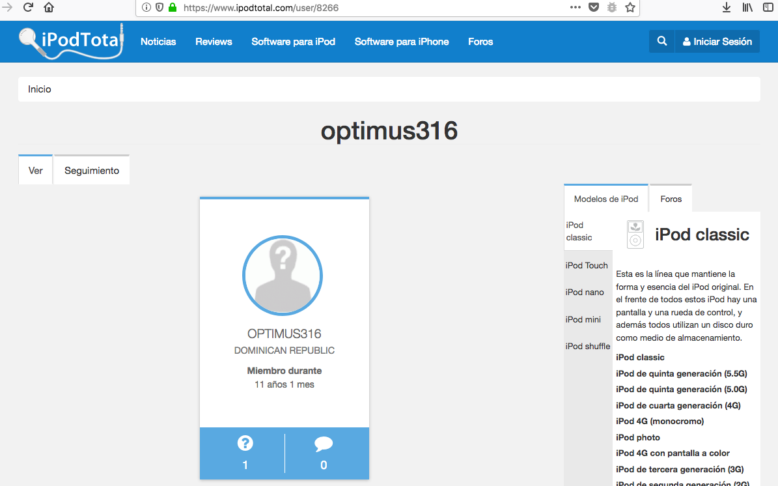This screenshot has width=778, height=486.
Task: Switch to the Seguimiento tab
Action: click(x=92, y=170)
